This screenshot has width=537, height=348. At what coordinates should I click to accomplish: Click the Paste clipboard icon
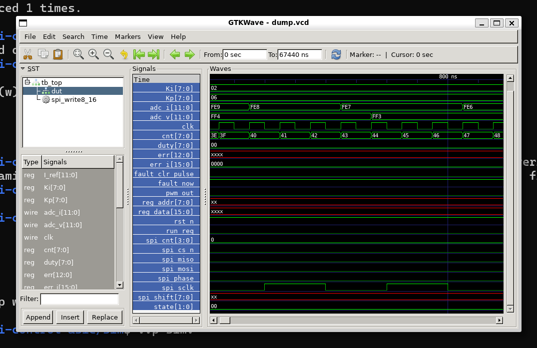coord(58,54)
